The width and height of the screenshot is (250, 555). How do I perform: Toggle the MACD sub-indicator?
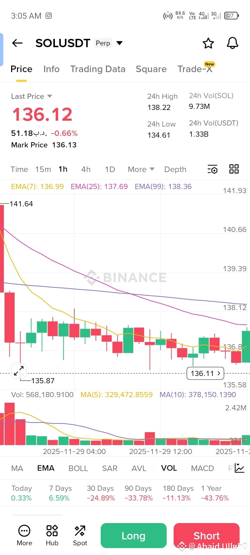point(202,468)
